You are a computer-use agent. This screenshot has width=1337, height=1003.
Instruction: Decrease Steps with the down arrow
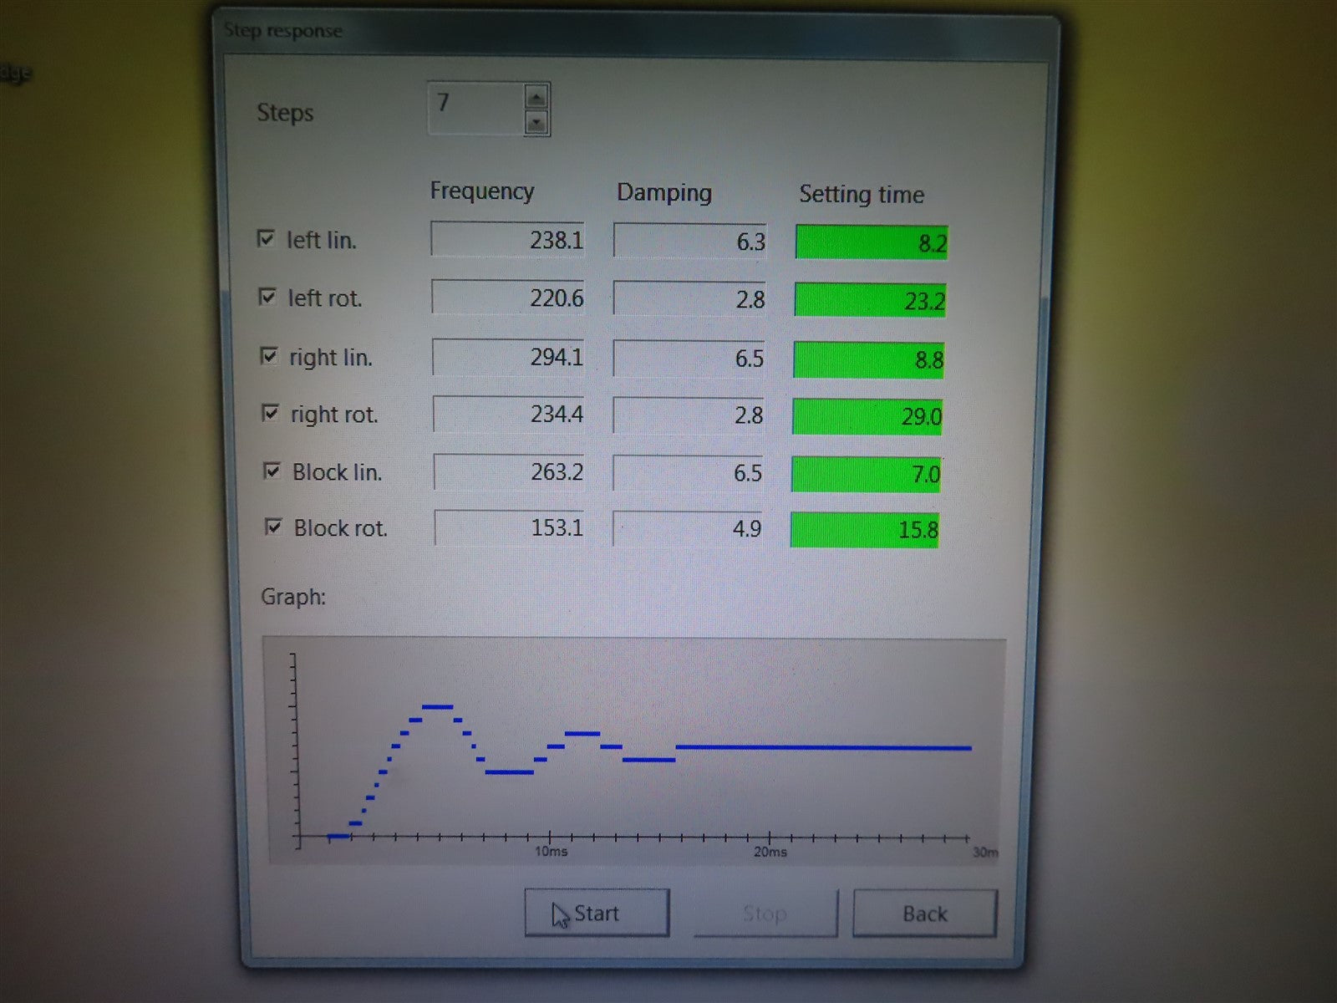coord(536,124)
